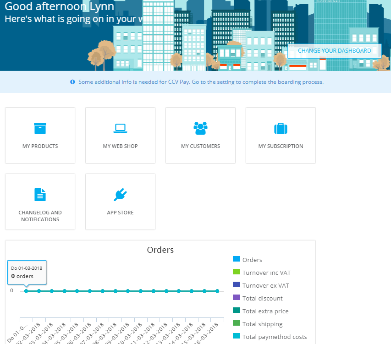Screen dimensions: 391x344
Task: Open the My Customers tile label
Action: tap(200, 146)
